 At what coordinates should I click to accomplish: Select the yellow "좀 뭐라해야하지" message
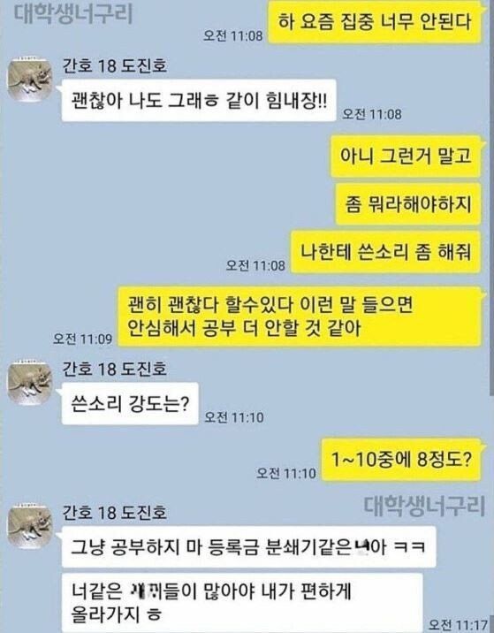408,203
